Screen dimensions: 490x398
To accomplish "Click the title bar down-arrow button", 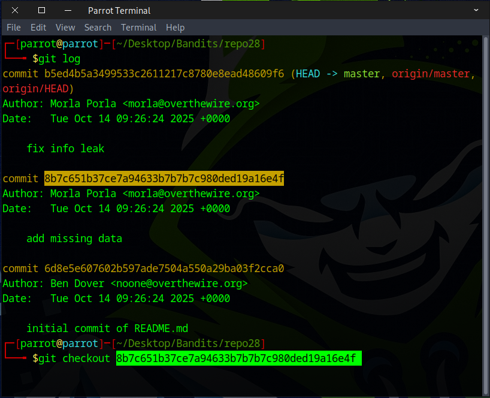I will pos(476,10).
